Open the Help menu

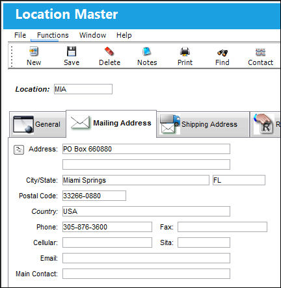click(x=124, y=35)
